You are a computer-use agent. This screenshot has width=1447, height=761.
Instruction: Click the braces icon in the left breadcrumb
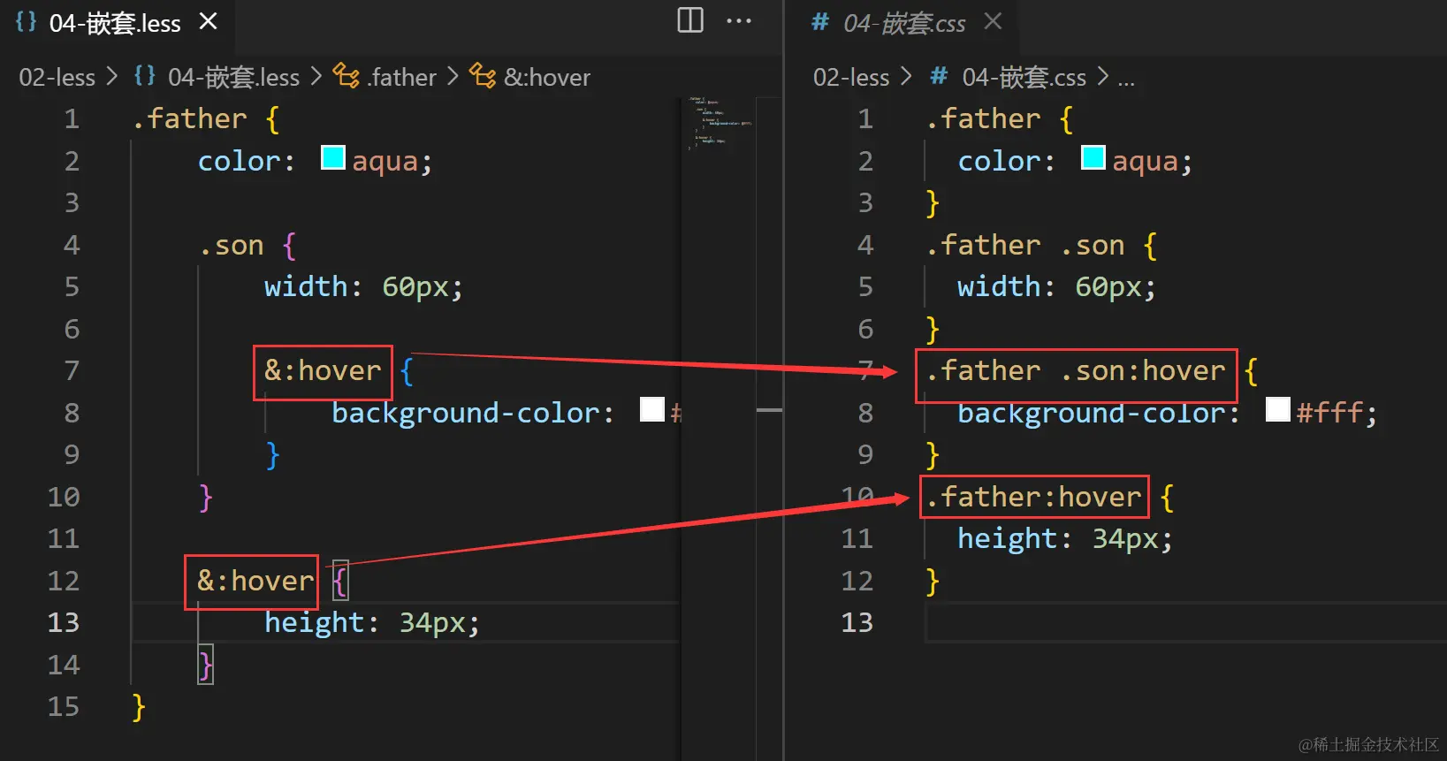[145, 75]
